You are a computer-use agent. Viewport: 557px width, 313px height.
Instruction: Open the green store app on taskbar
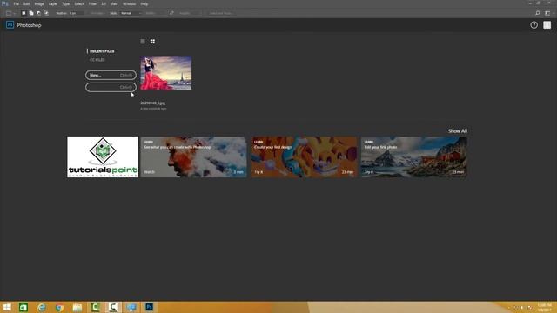(x=23, y=307)
